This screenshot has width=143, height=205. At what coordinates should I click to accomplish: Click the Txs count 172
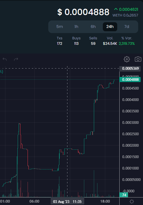[60, 44]
